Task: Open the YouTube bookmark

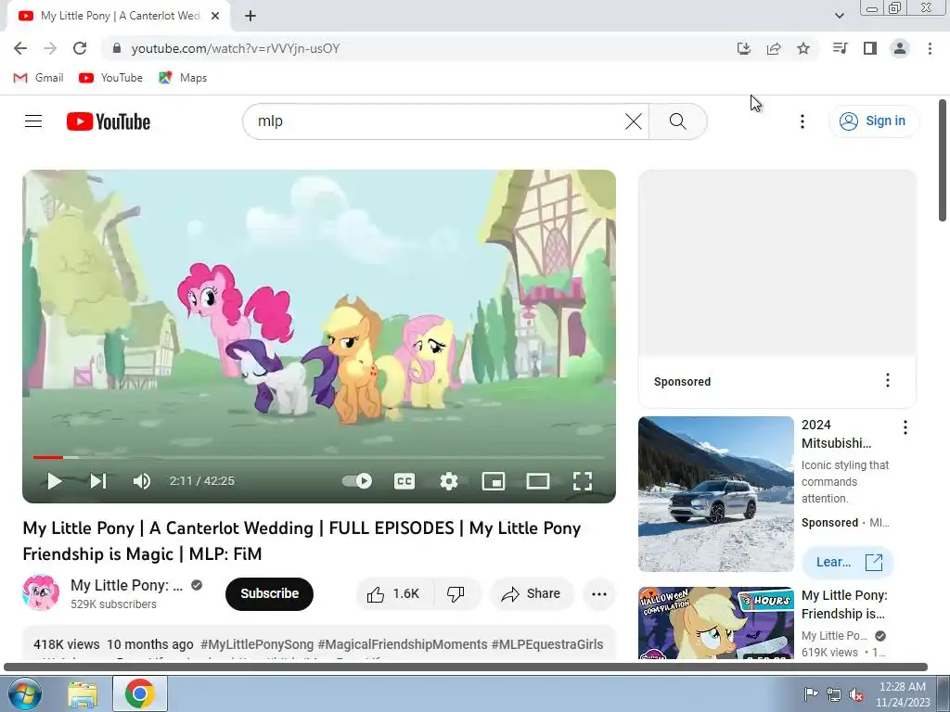Action: [111, 78]
